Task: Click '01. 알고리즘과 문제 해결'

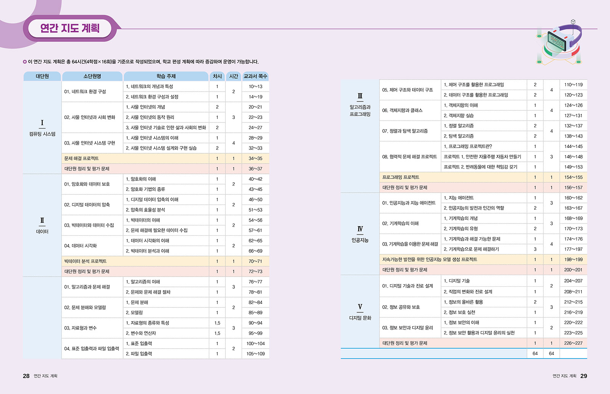Action: coord(87,287)
